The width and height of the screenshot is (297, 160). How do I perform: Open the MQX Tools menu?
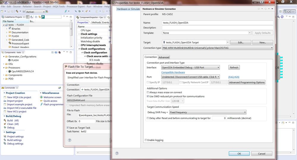point(59,7)
